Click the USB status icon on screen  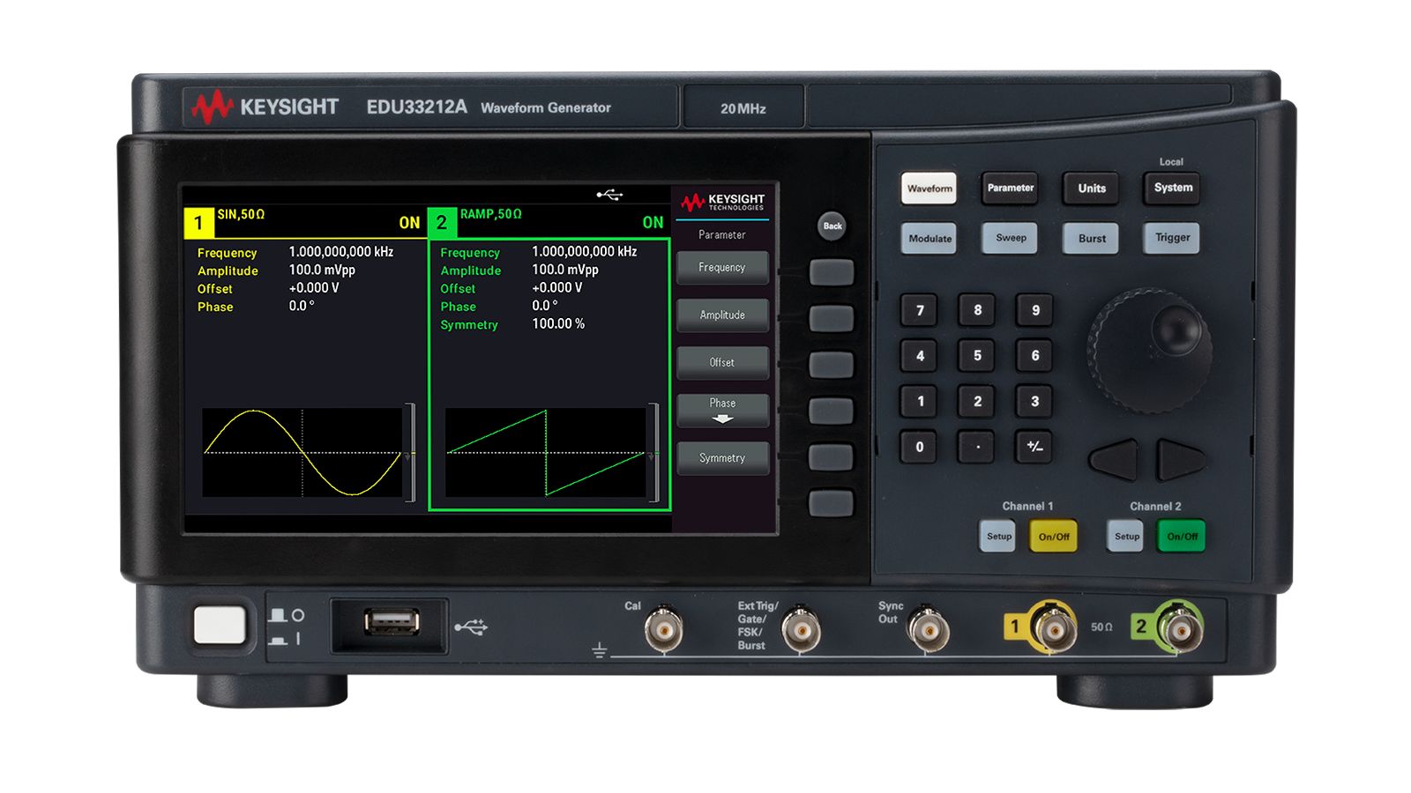click(609, 195)
